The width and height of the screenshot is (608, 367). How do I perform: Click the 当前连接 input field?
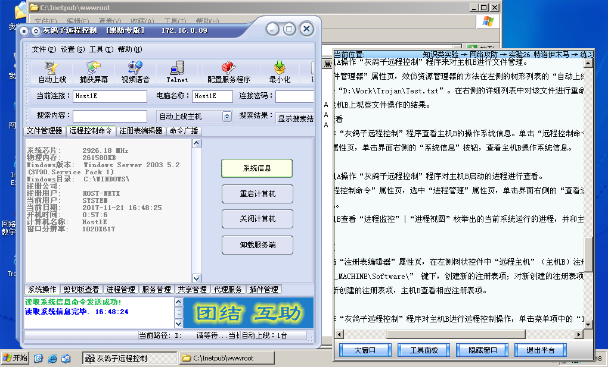coord(110,96)
